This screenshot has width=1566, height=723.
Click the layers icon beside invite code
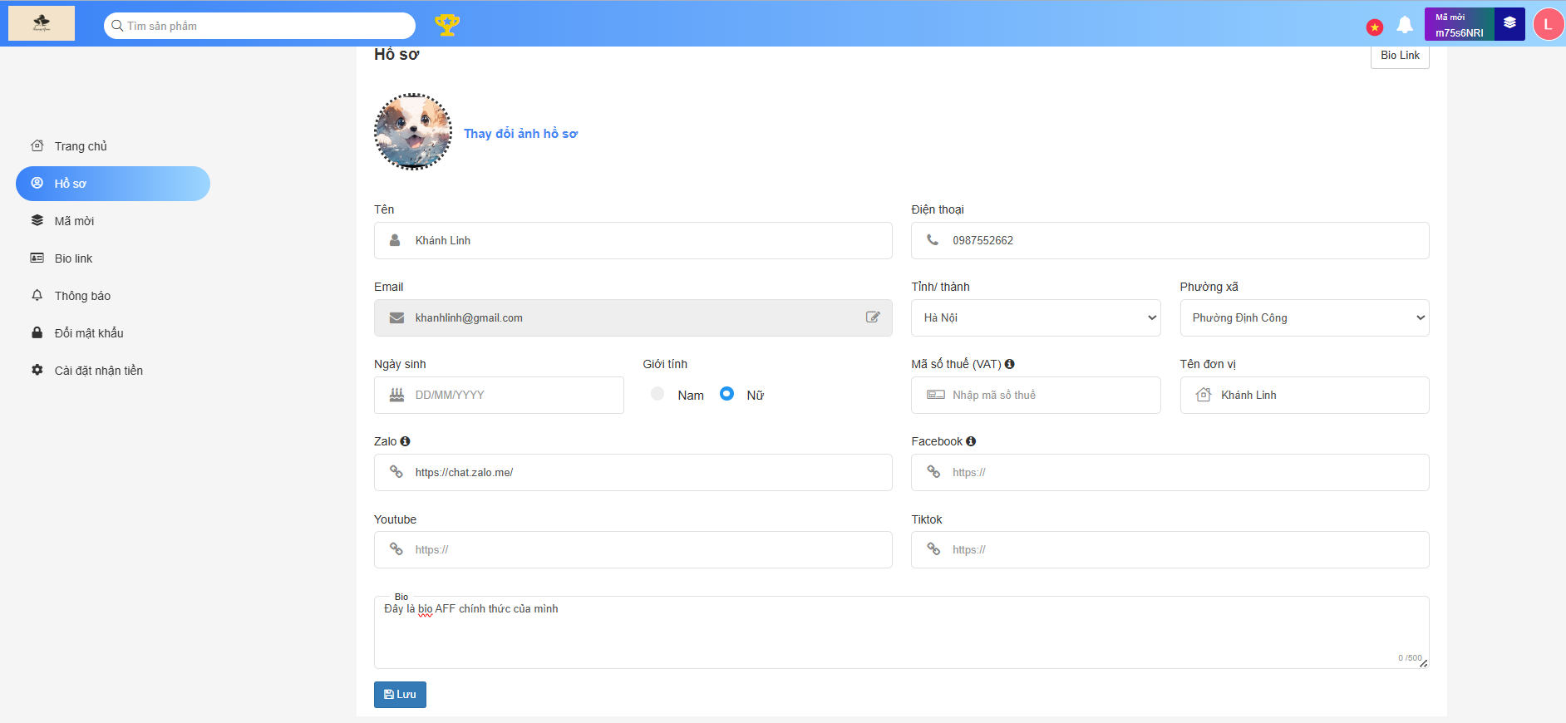coord(1509,23)
